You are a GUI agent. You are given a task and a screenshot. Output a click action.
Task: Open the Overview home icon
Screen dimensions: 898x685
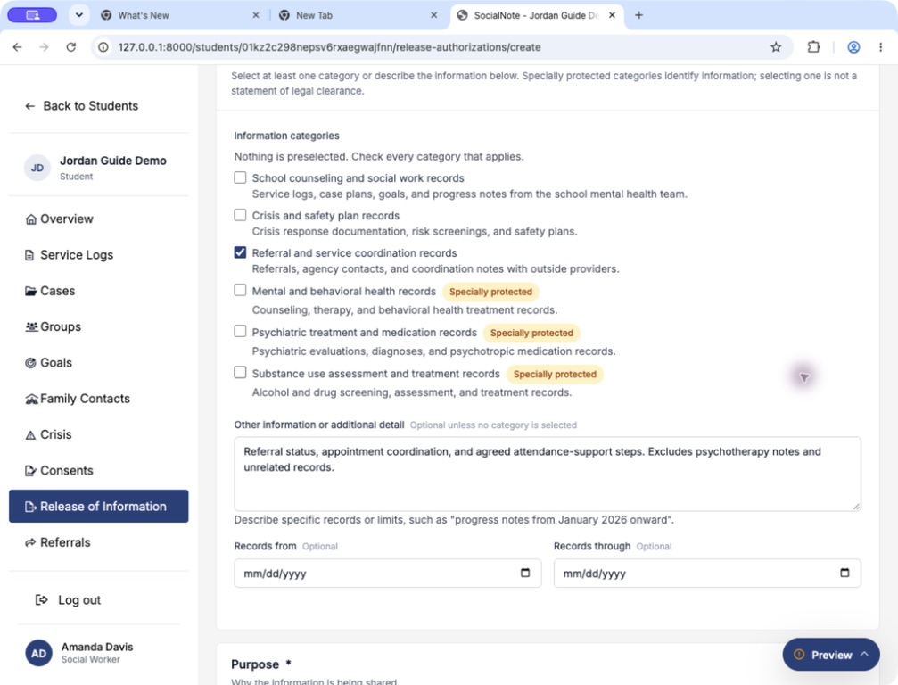point(31,219)
